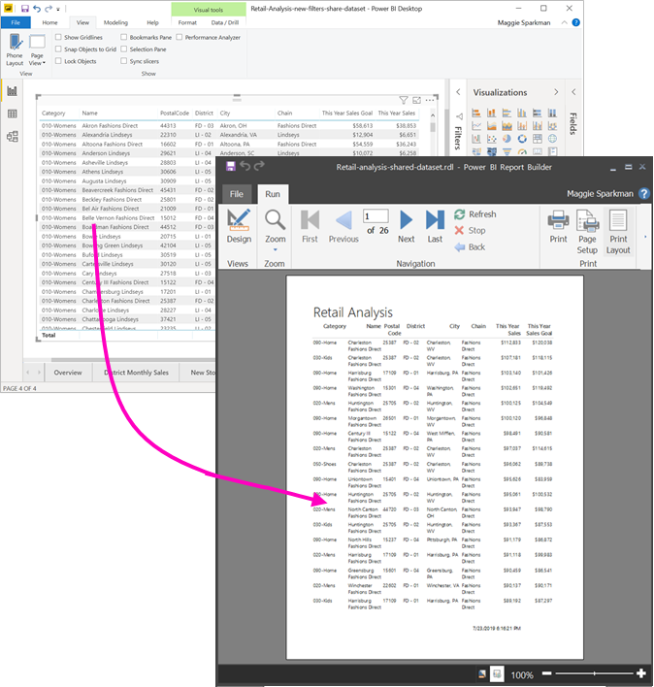
Task: Click Back button in Report Builder
Action: [470, 247]
